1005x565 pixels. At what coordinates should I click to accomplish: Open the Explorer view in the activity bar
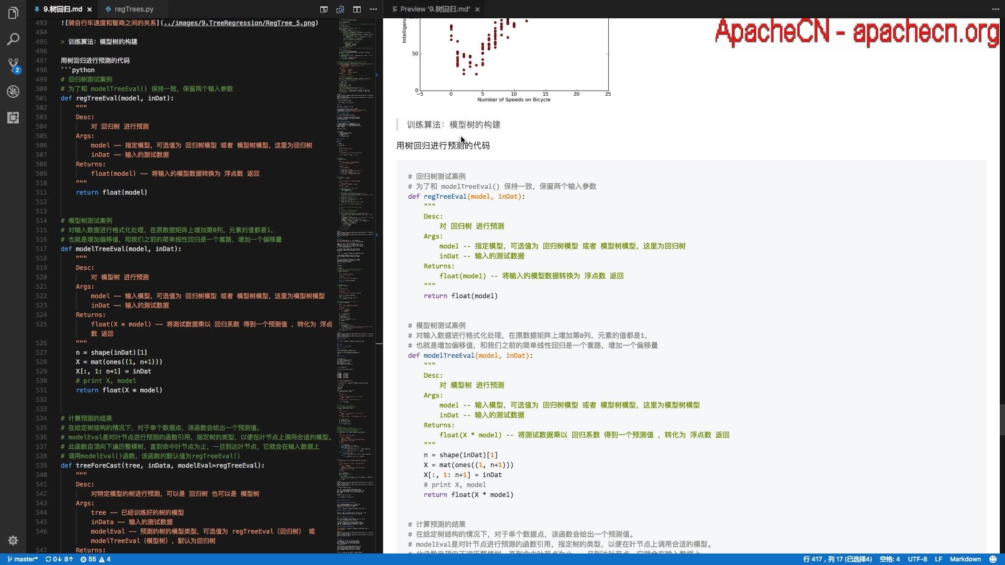13,13
